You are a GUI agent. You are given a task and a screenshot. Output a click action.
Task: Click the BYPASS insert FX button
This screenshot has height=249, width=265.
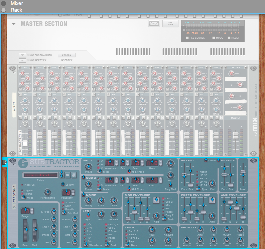coord(67,55)
